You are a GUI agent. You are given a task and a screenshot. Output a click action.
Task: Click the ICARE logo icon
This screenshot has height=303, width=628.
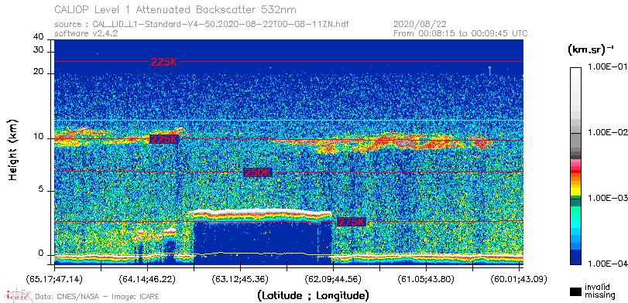(17, 295)
